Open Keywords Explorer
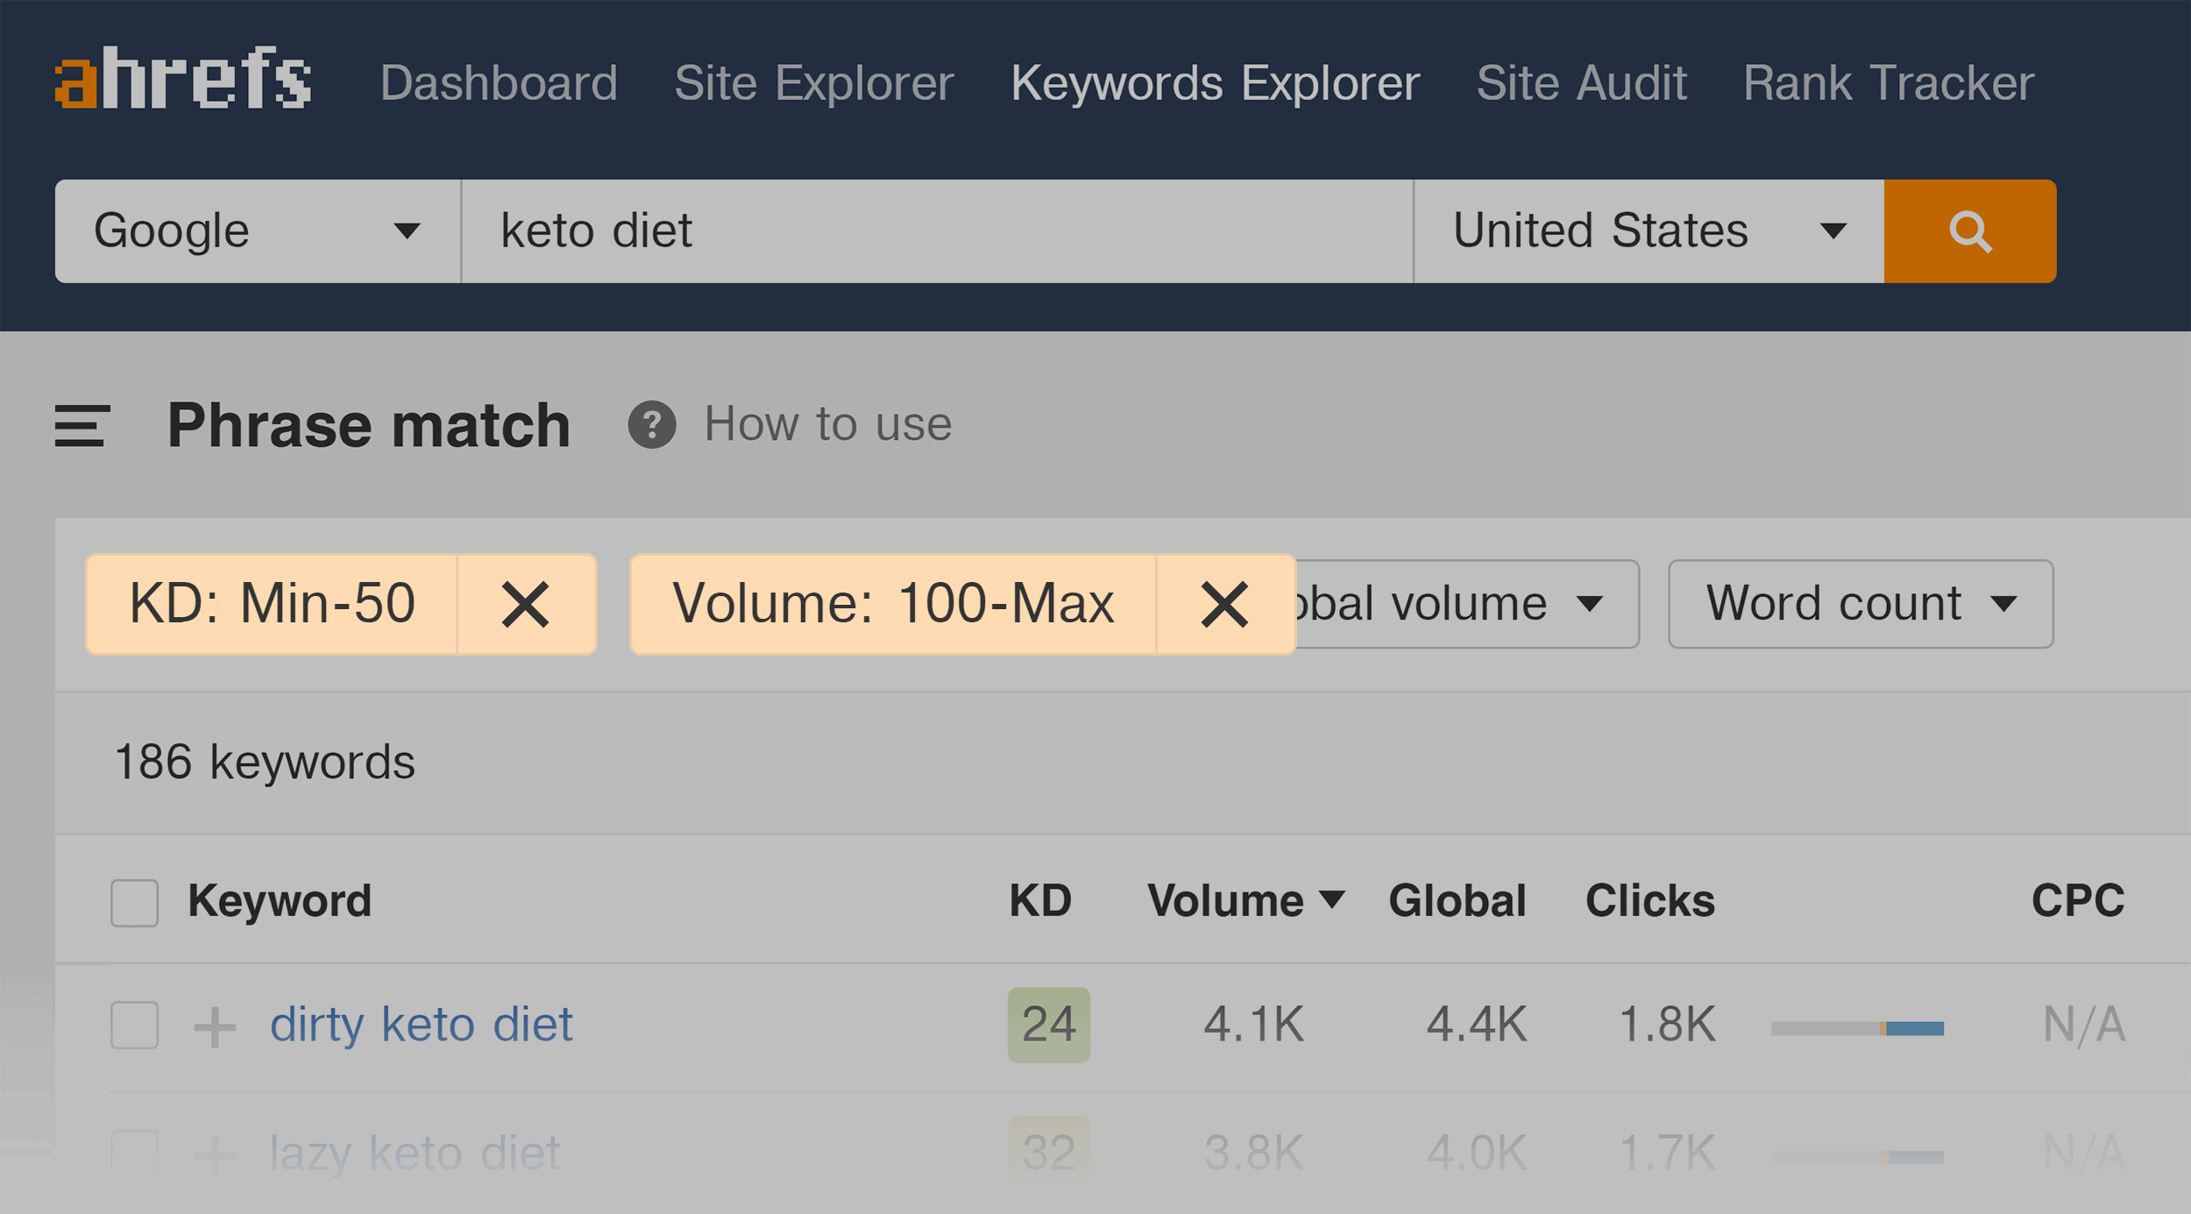Viewport: 2191px width, 1214px height. [x=1215, y=84]
